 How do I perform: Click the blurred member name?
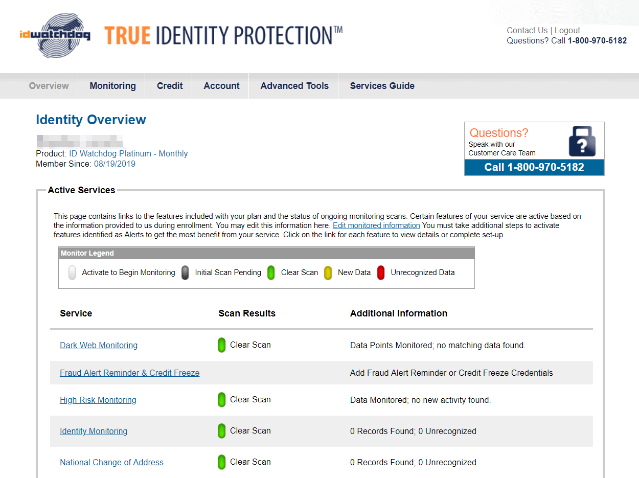(80, 142)
